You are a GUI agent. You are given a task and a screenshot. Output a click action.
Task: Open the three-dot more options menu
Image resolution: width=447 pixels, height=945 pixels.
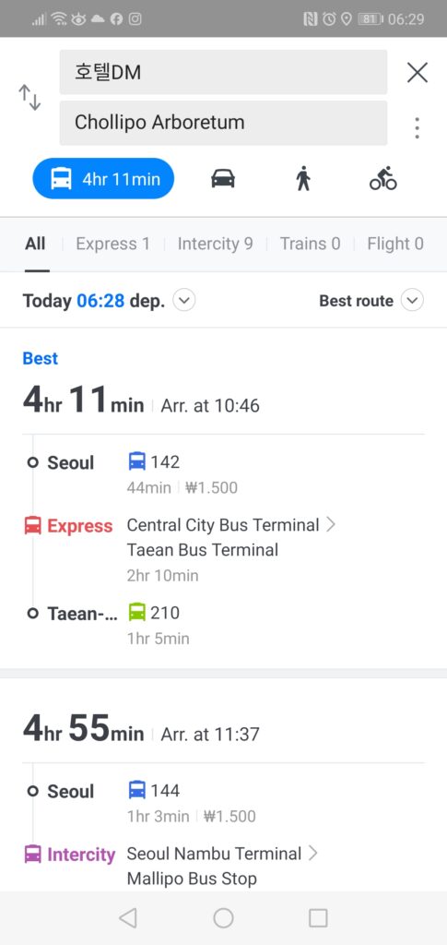click(417, 127)
